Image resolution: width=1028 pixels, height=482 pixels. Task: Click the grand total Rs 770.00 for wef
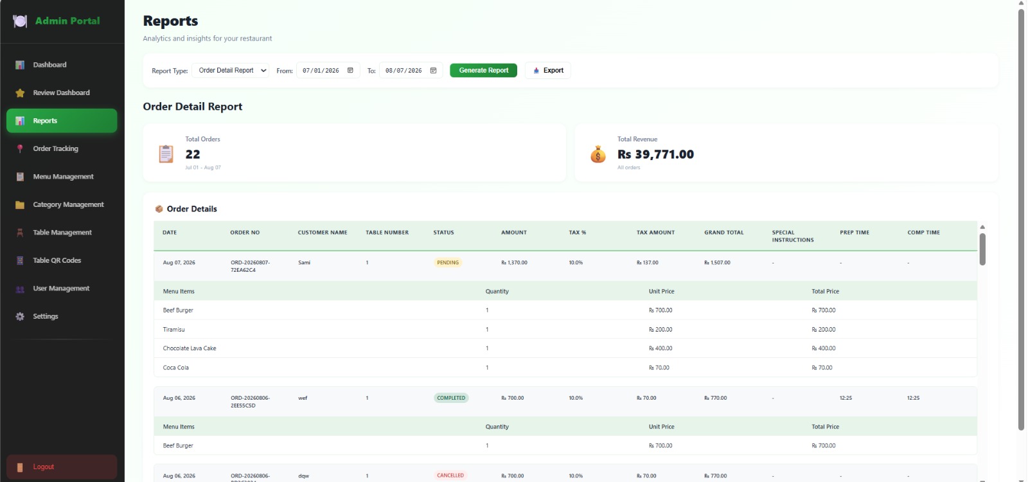715,398
